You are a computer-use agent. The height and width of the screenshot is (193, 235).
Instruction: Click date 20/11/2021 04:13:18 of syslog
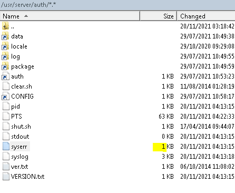(x=208, y=157)
